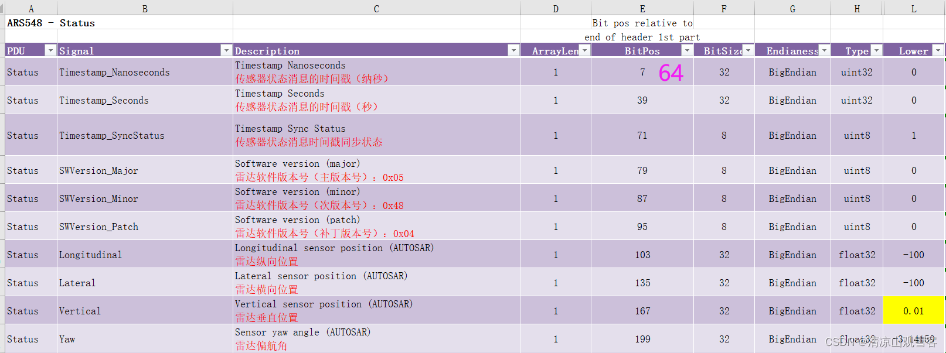Click 'Timestamp Sync Status' description cell
The image size is (946, 353).
(x=376, y=135)
